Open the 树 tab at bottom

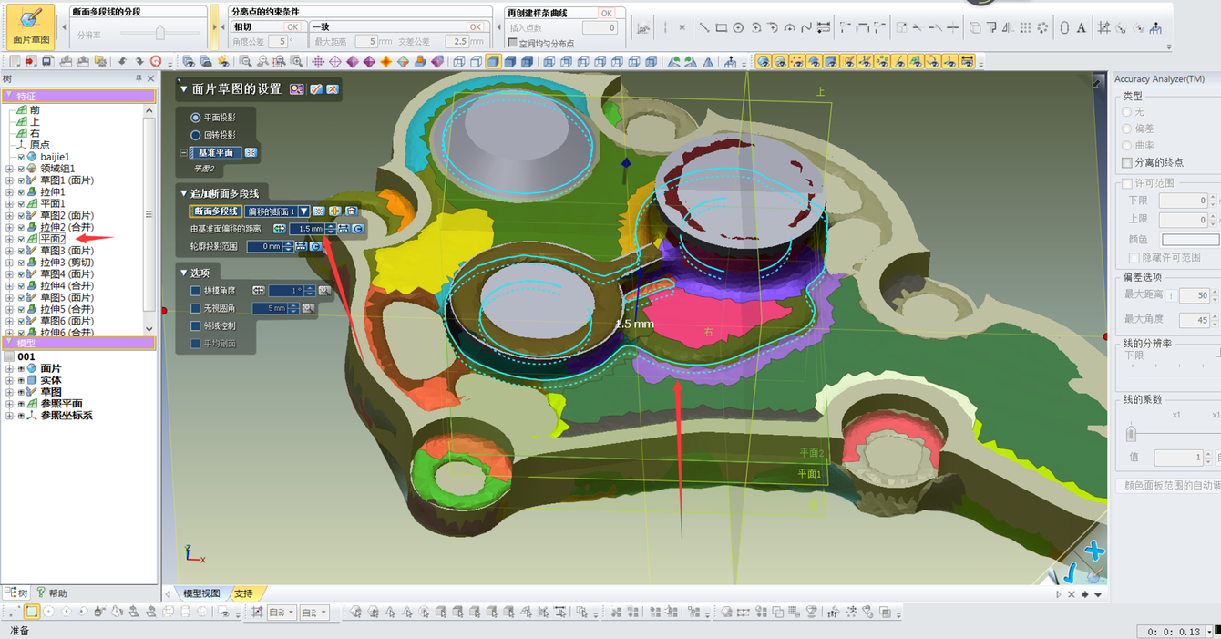pyautogui.click(x=18, y=593)
